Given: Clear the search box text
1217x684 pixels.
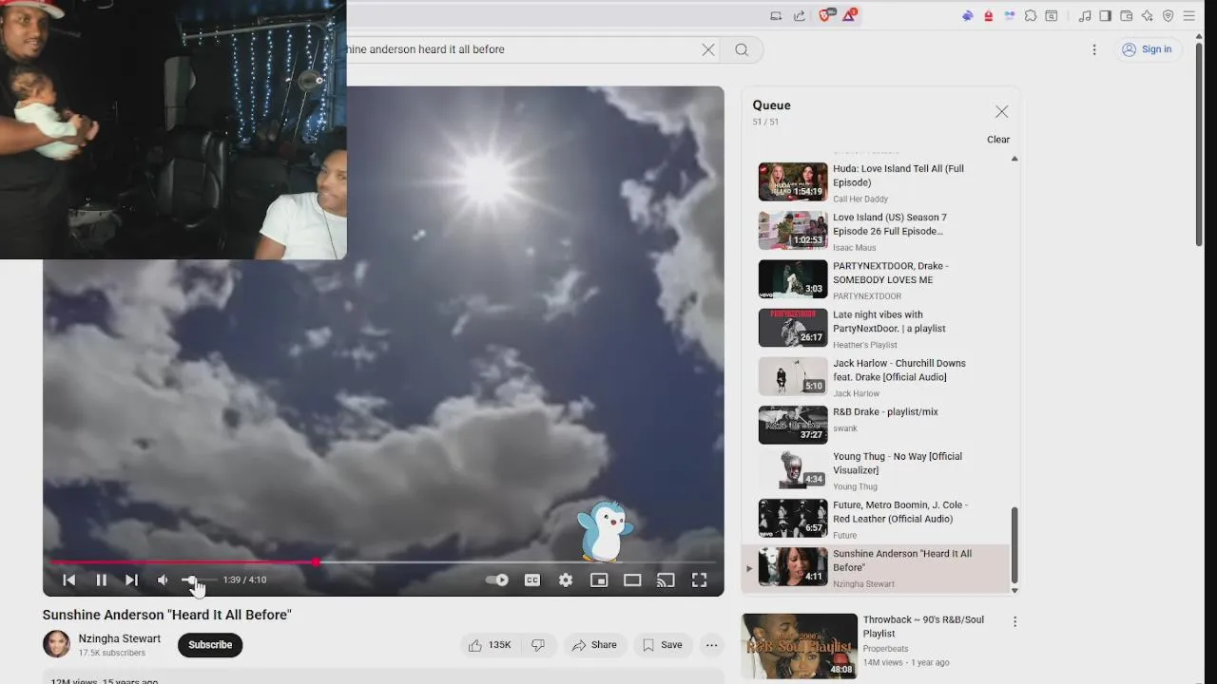Looking at the screenshot, I should 708,49.
